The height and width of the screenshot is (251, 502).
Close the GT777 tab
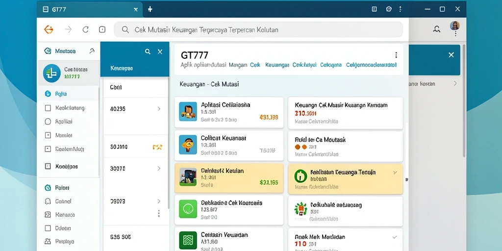click(136, 10)
